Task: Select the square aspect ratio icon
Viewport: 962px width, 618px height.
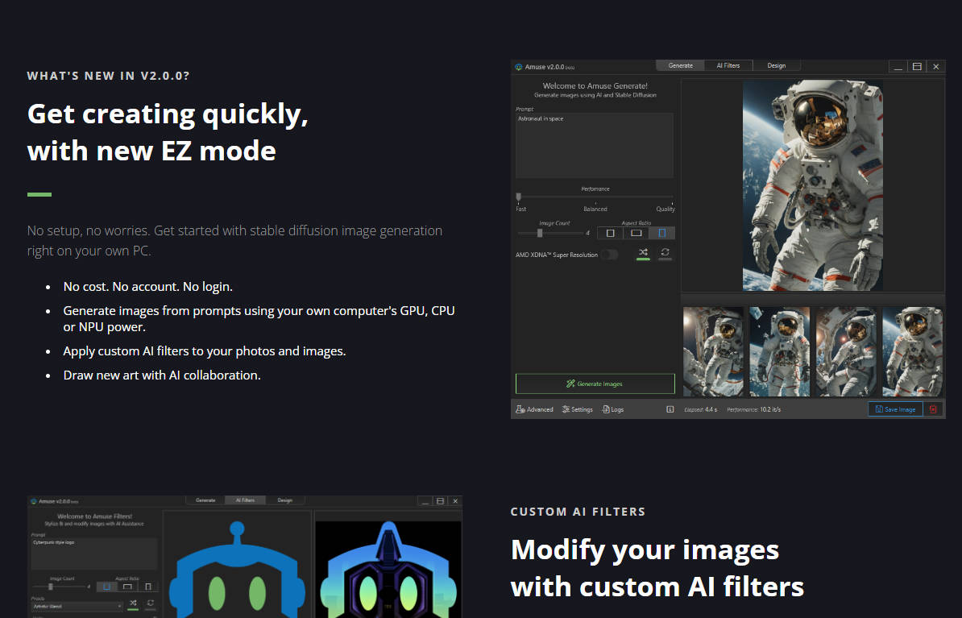Action: click(610, 233)
